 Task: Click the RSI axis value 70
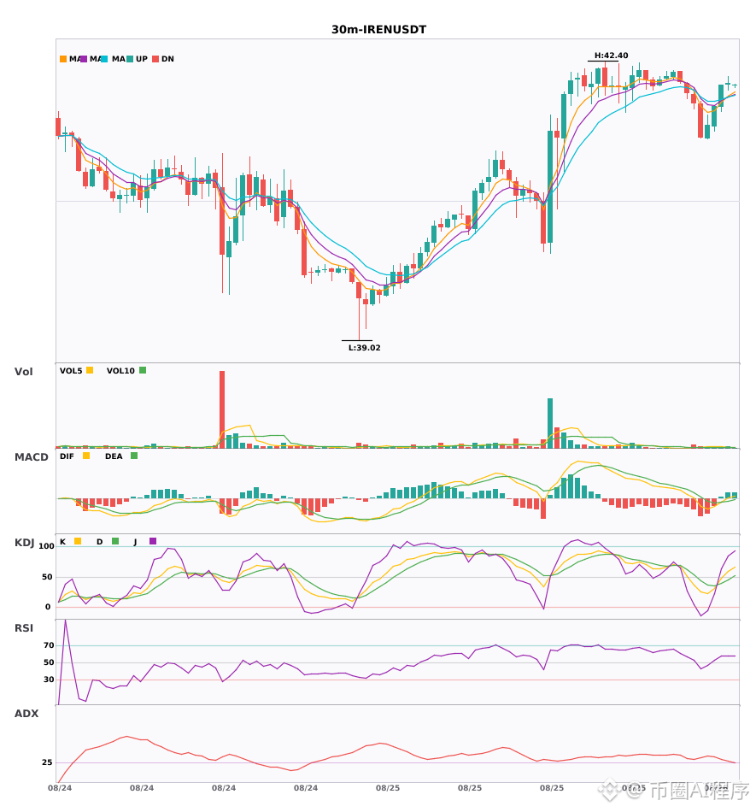coord(49,645)
